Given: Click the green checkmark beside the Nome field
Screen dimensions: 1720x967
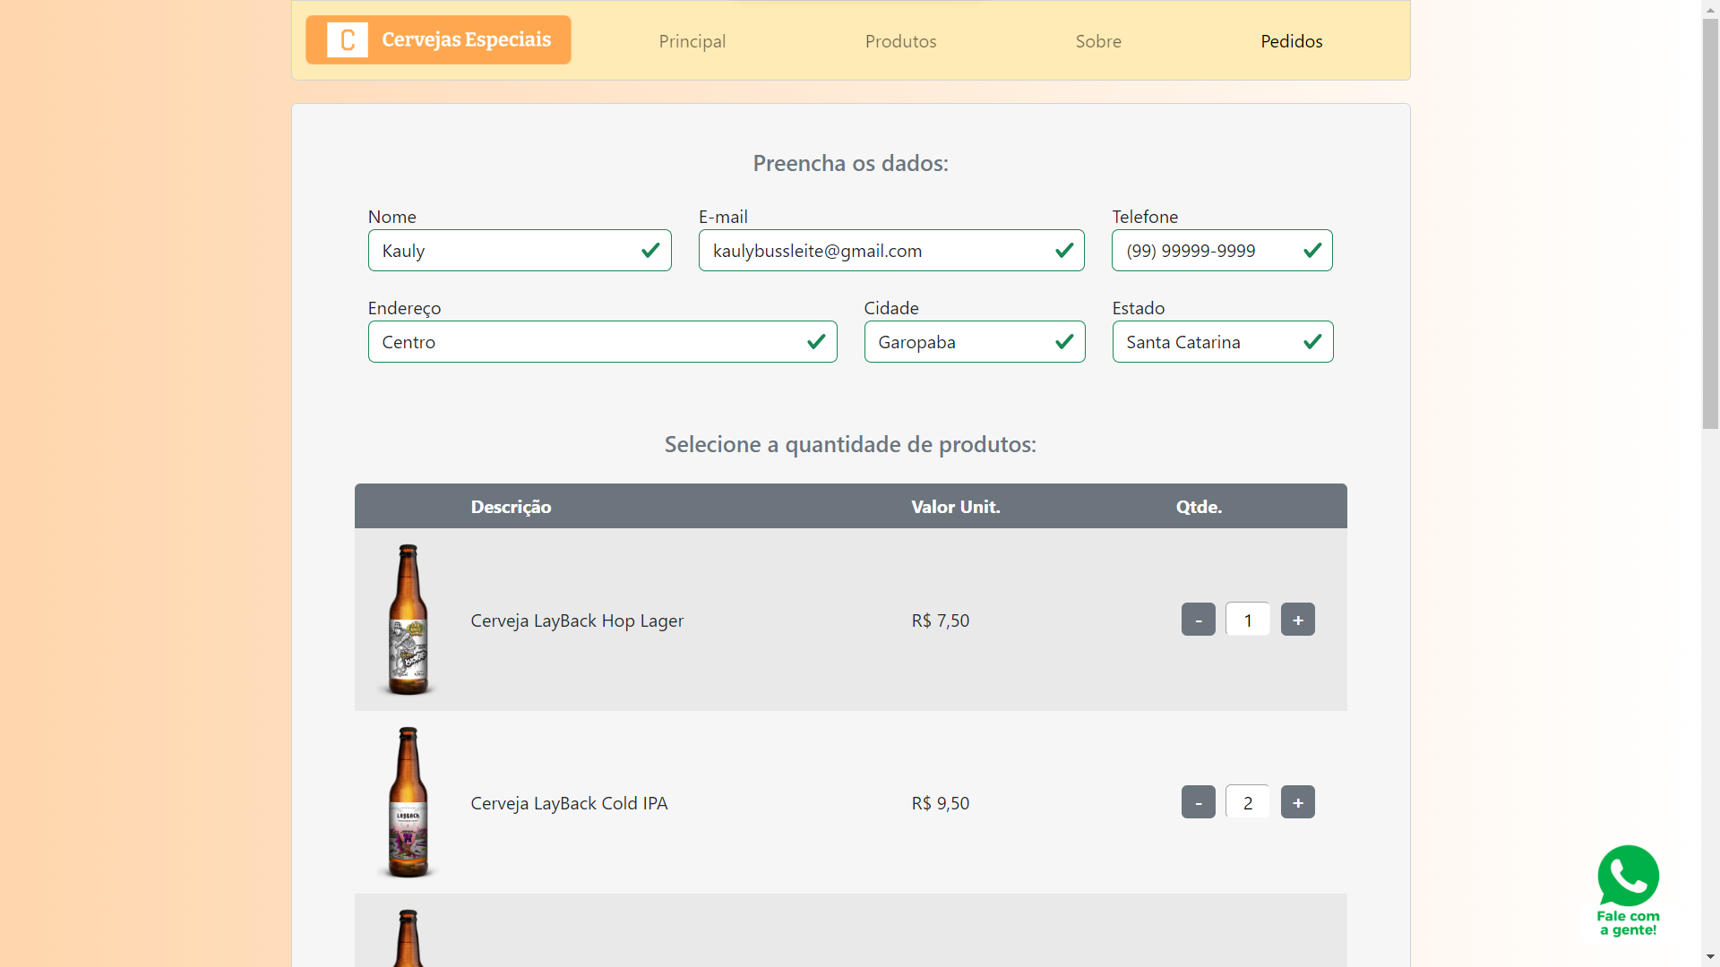Looking at the screenshot, I should [x=650, y=251].
